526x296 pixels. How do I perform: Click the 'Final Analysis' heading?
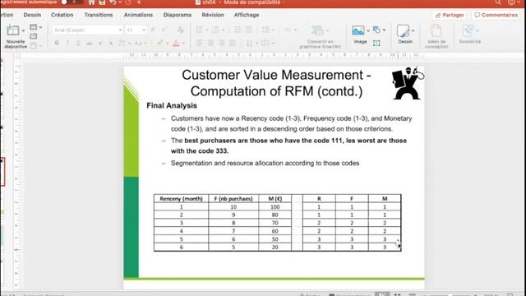(x=172, y=106)
